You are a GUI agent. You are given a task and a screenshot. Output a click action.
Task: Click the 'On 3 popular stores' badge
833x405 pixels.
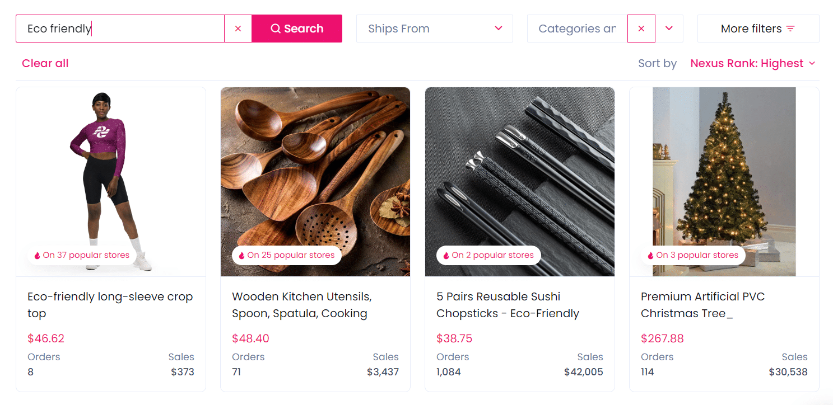coord(693,255)
